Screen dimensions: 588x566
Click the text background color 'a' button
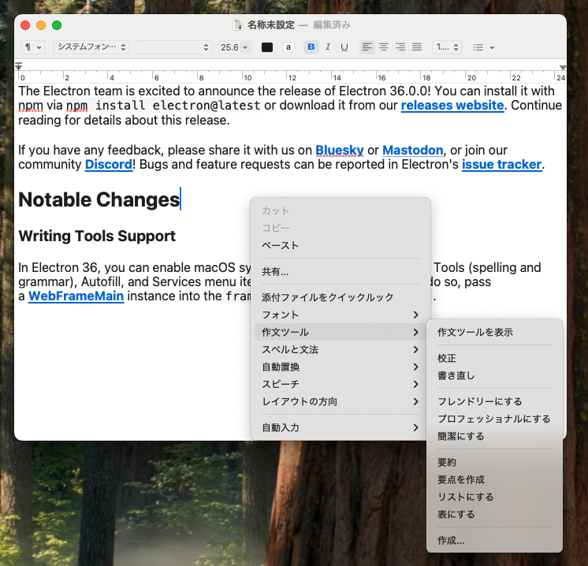288,47
